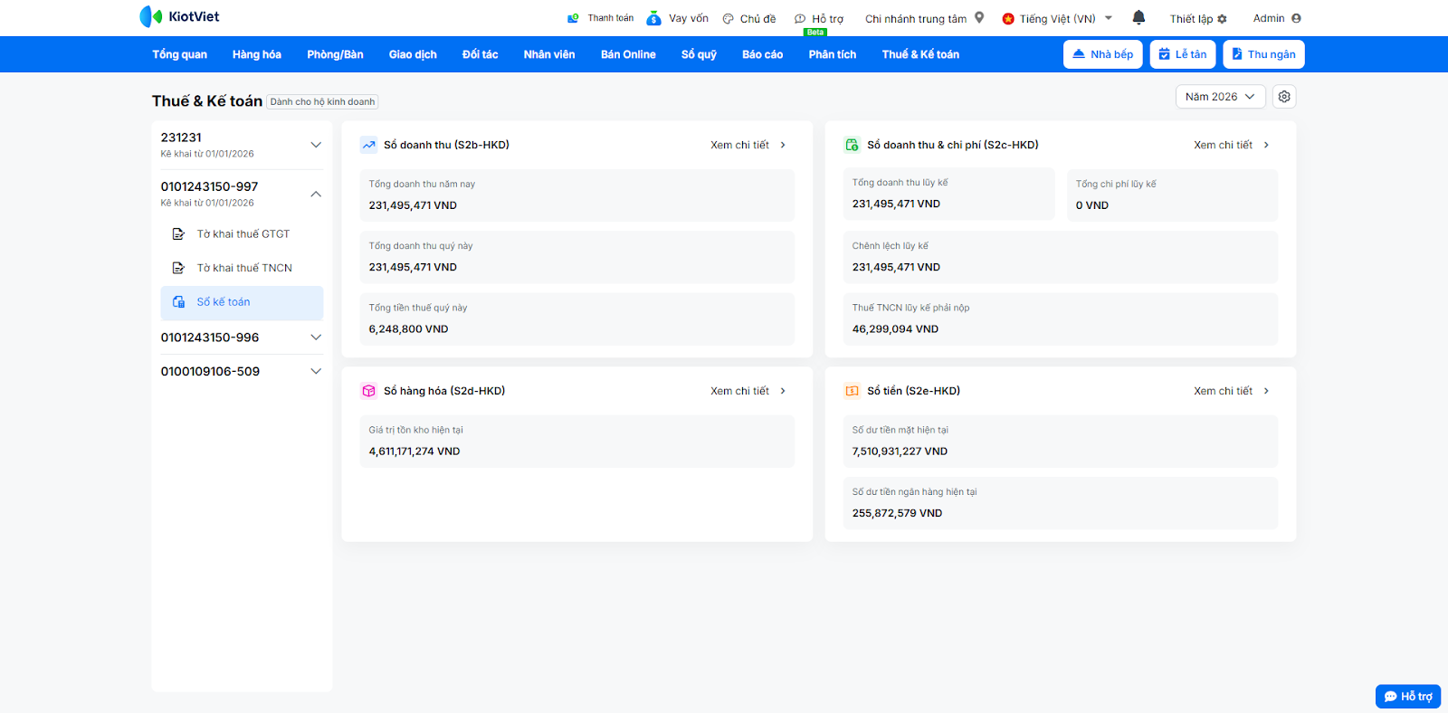Click the Thu ngân button

[x=1263, y=54]
